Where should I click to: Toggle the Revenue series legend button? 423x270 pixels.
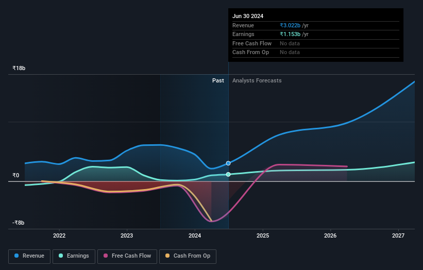click(x=29, y=256)
